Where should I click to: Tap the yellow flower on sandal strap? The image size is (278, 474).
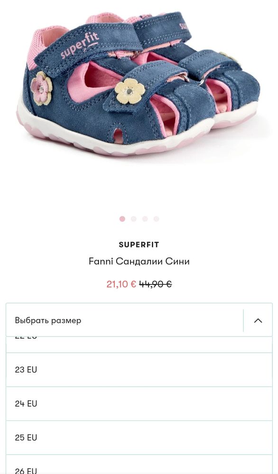coord(130,91)
